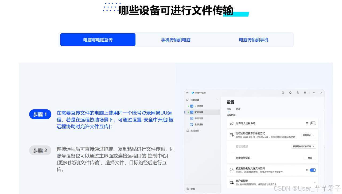The image size is (342, 194).
Task: Click the 网易UU远程 logo icon
Action: [x=193, y=93]
